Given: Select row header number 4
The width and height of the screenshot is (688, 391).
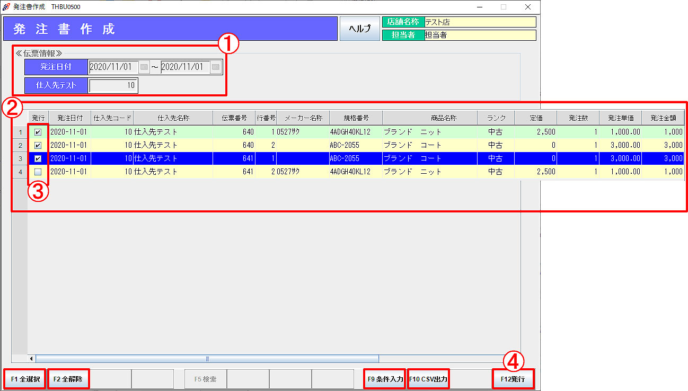Looking at the screenshot, I should point(20,172).
